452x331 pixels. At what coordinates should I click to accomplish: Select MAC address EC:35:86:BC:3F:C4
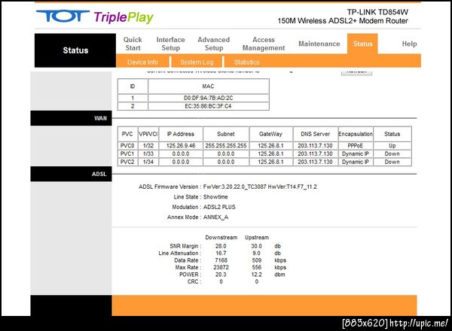point(208,106)
